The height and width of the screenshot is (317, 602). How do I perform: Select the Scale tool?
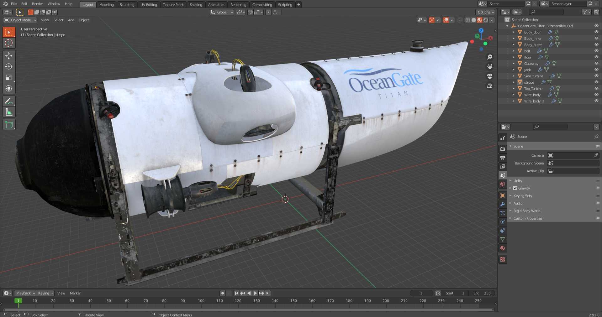coord(9,77)
